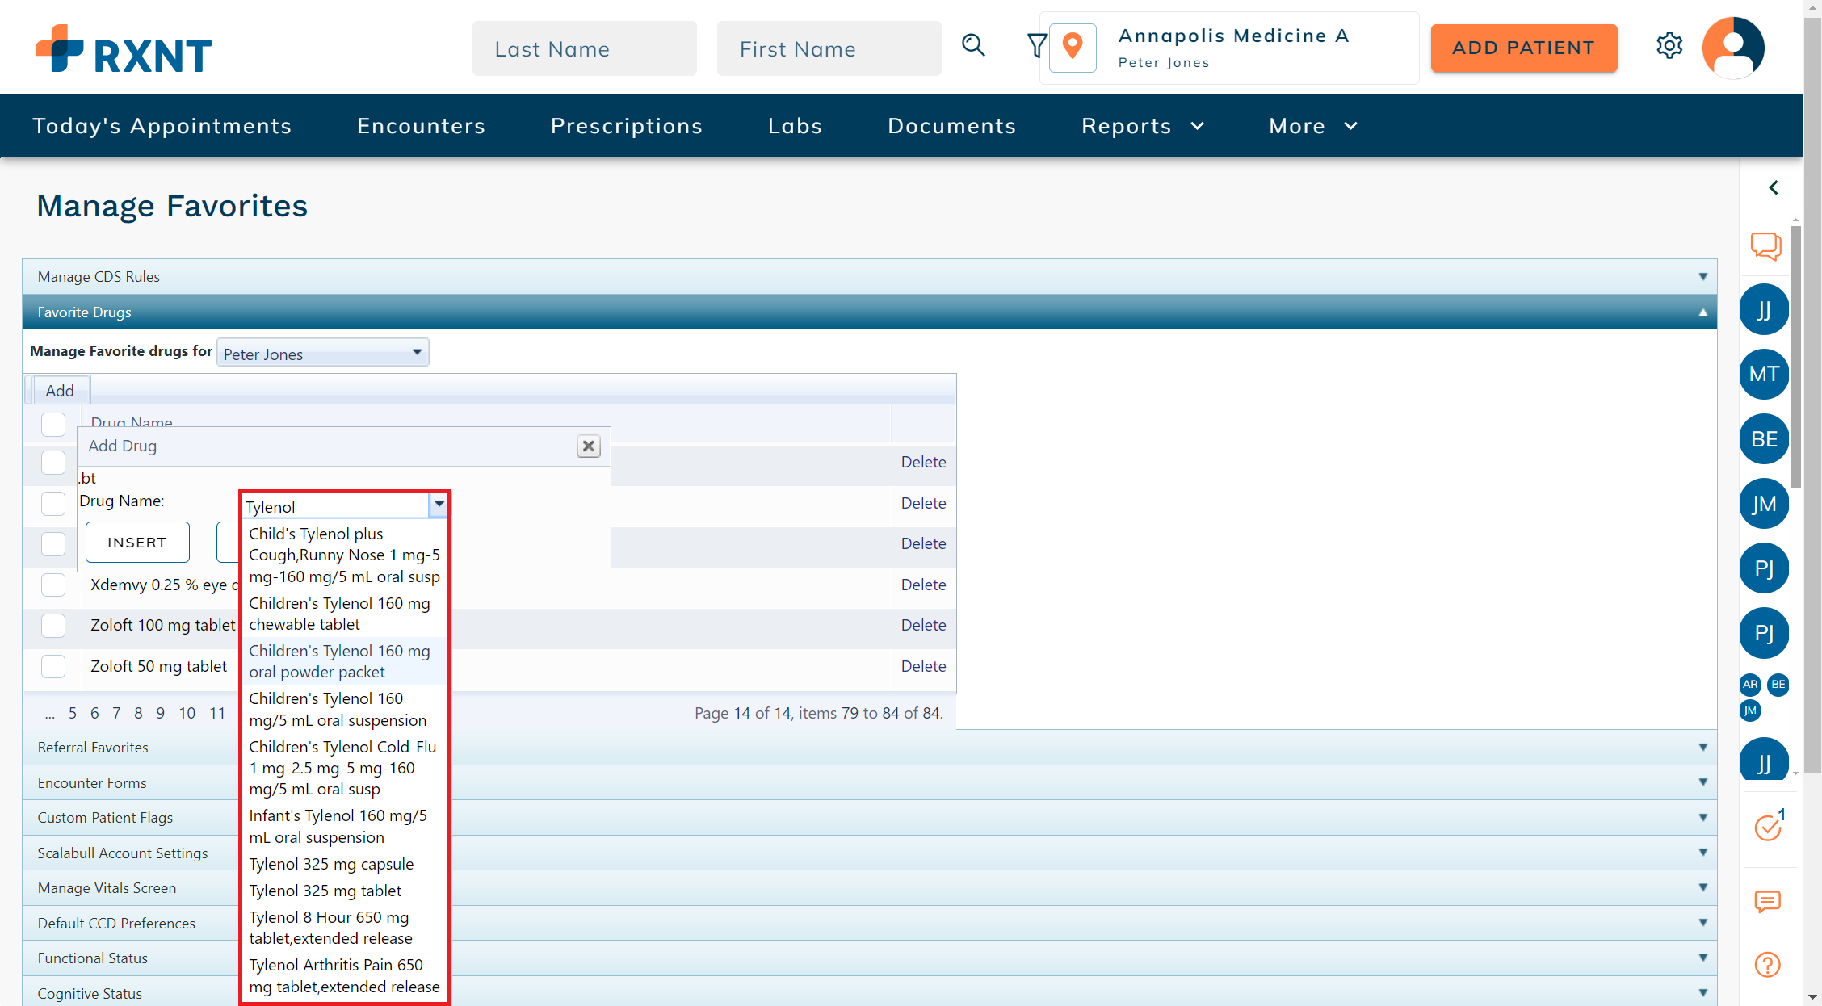The width and height of the screenshot is (1822, 1006).
Task: Open the Labs tab
Action: click(x=796, y=126)
